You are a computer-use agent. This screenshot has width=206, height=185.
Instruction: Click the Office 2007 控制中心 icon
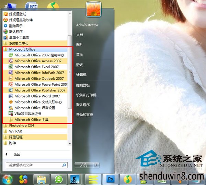11,55
